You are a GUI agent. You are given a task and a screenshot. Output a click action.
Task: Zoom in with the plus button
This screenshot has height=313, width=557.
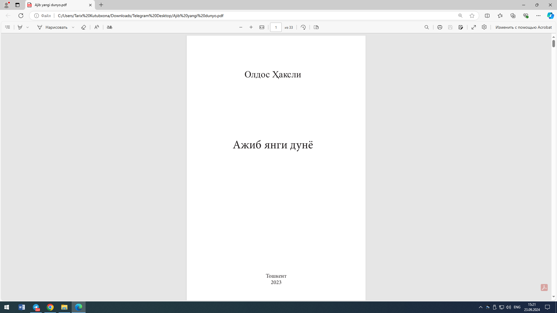(x=251, y=27)
